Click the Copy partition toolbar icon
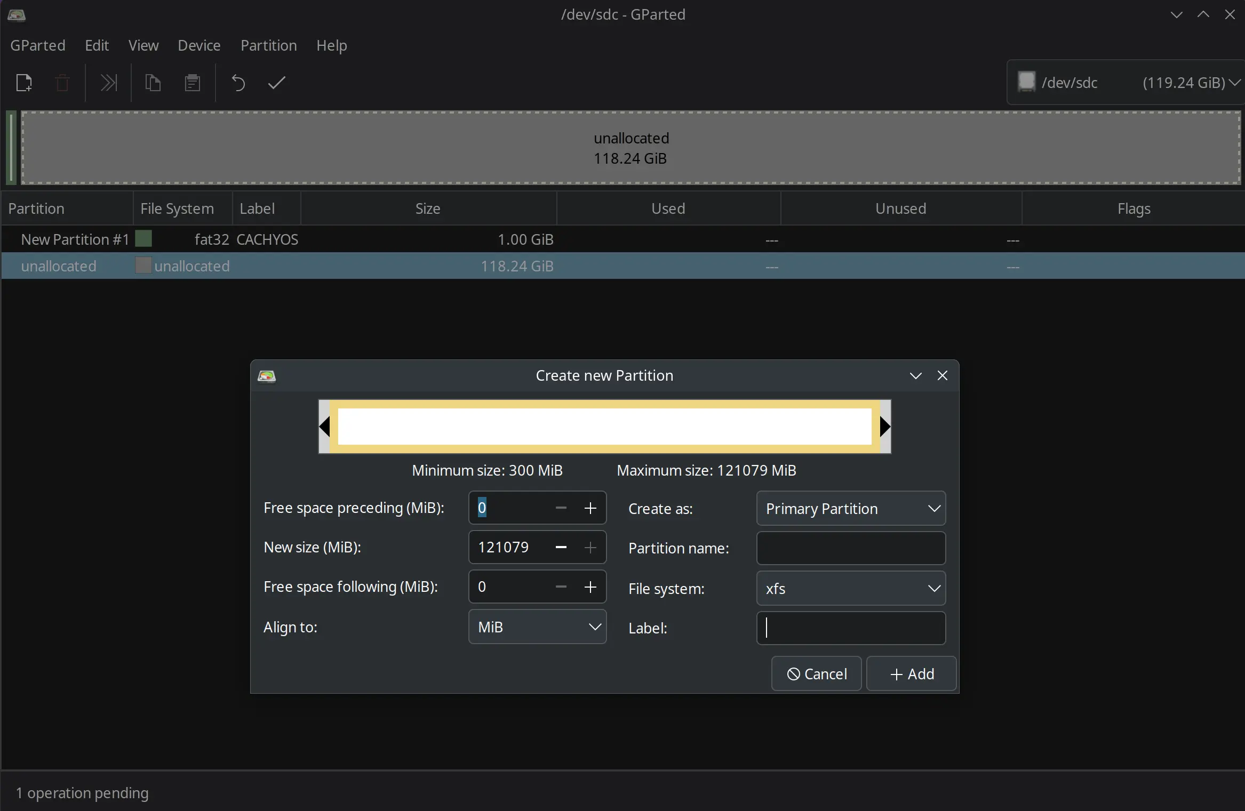 pyautogui.click(x=153, y=83)
